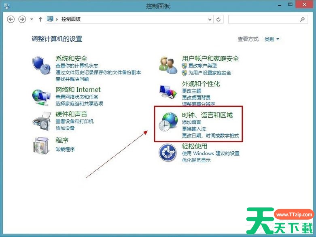Open 用户帐户和家庭安全 category

[210, 58]
